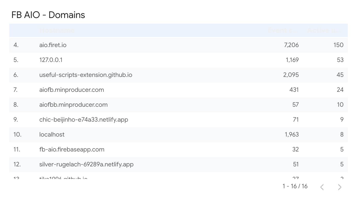Viewport: 355px width, 198px height.
Task: Click the 2,095 event count value
Action: point(291,75)
